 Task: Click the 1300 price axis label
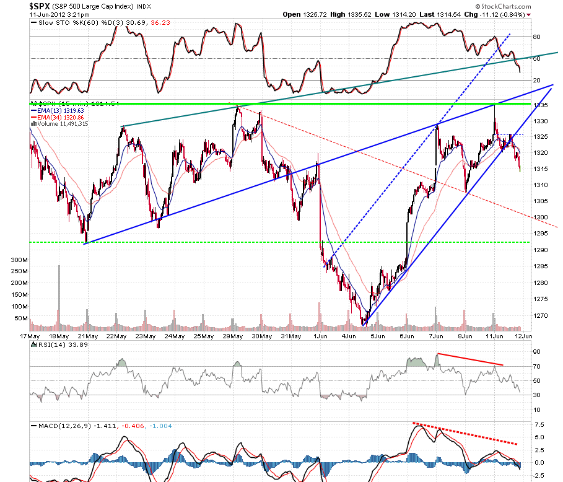(x=540, y=217)
